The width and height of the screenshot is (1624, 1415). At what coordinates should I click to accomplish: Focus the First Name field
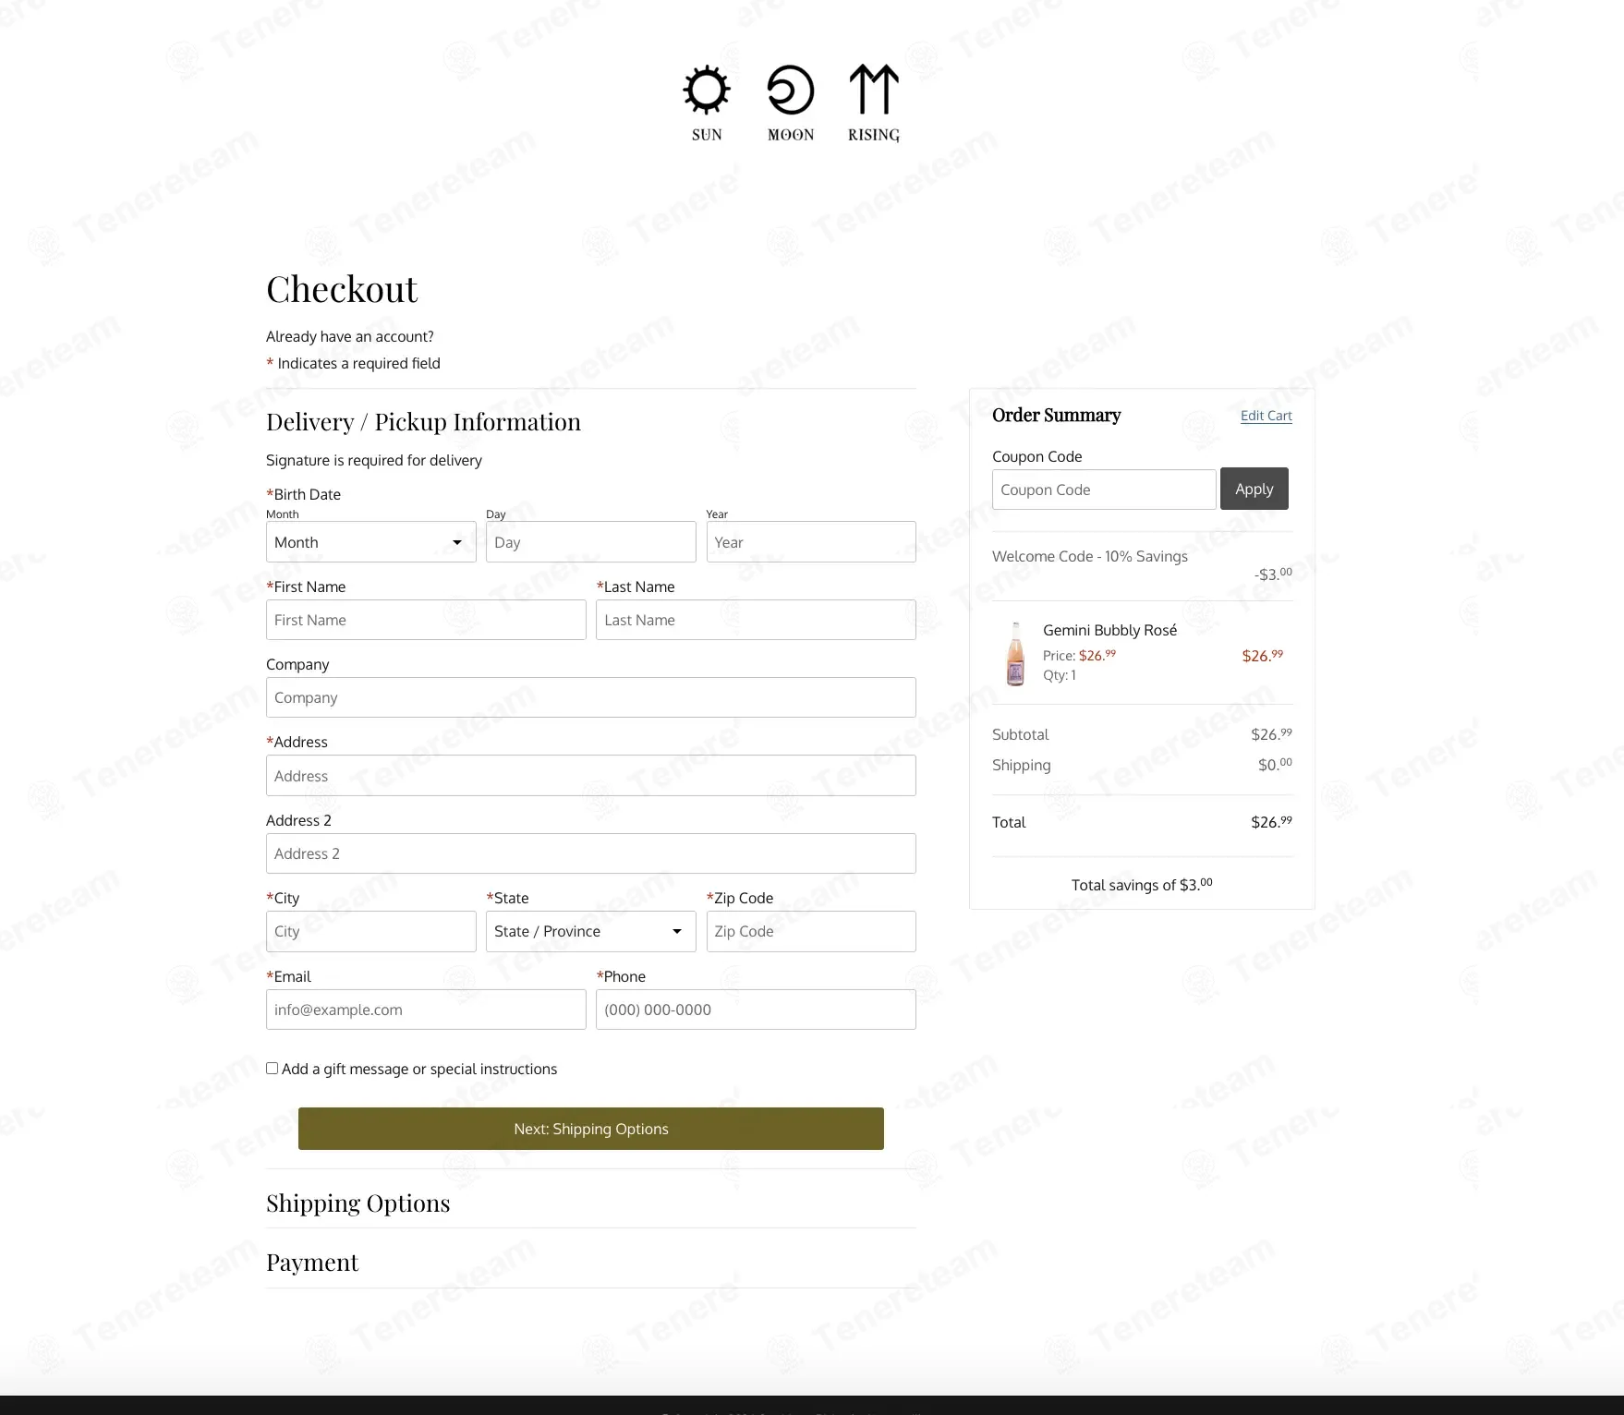point(426,620)
